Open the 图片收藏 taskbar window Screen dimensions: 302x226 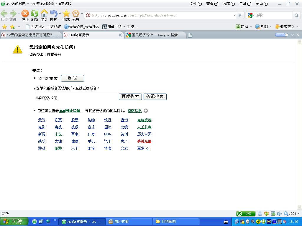(x=129, y=222)
